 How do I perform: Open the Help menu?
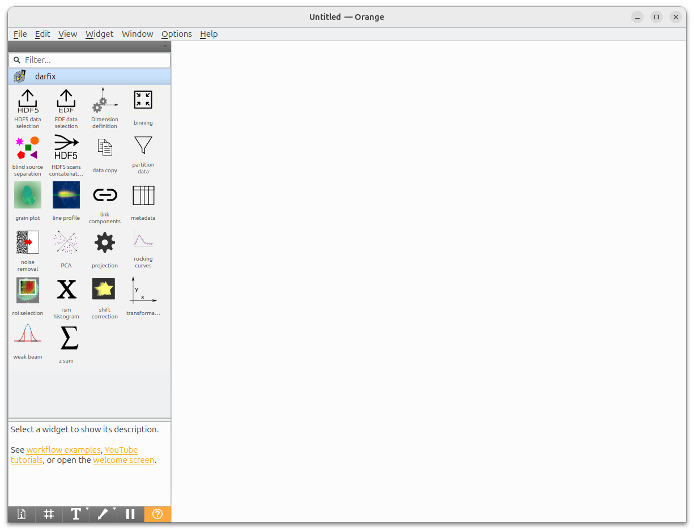tap(208, 34)
